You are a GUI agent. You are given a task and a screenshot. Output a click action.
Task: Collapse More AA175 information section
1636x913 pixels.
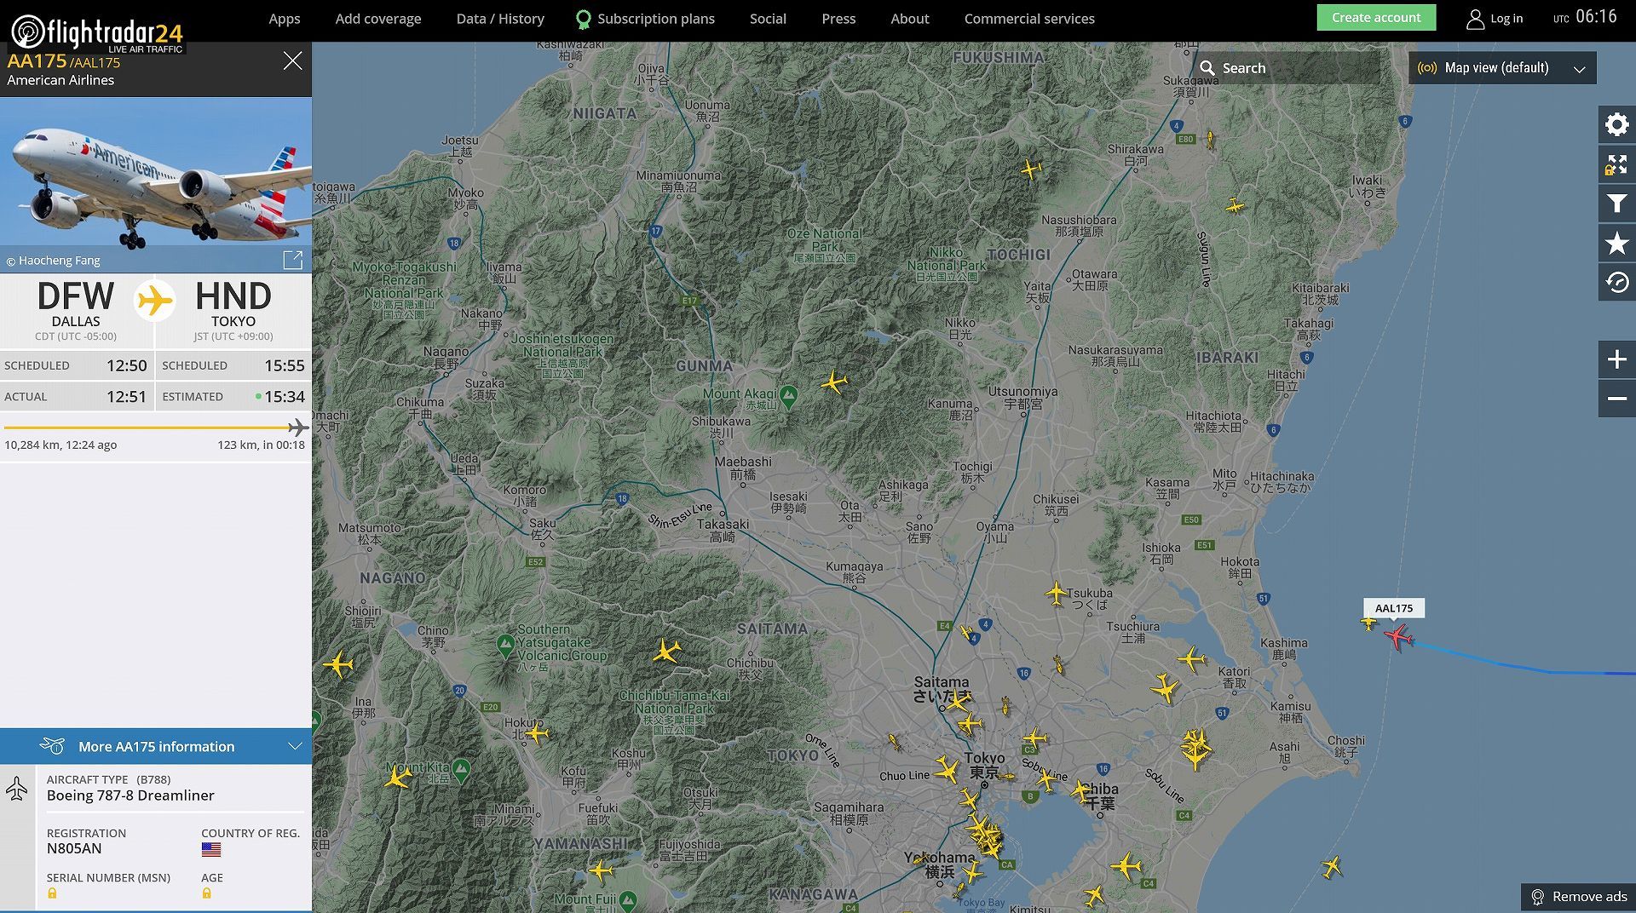156,746
